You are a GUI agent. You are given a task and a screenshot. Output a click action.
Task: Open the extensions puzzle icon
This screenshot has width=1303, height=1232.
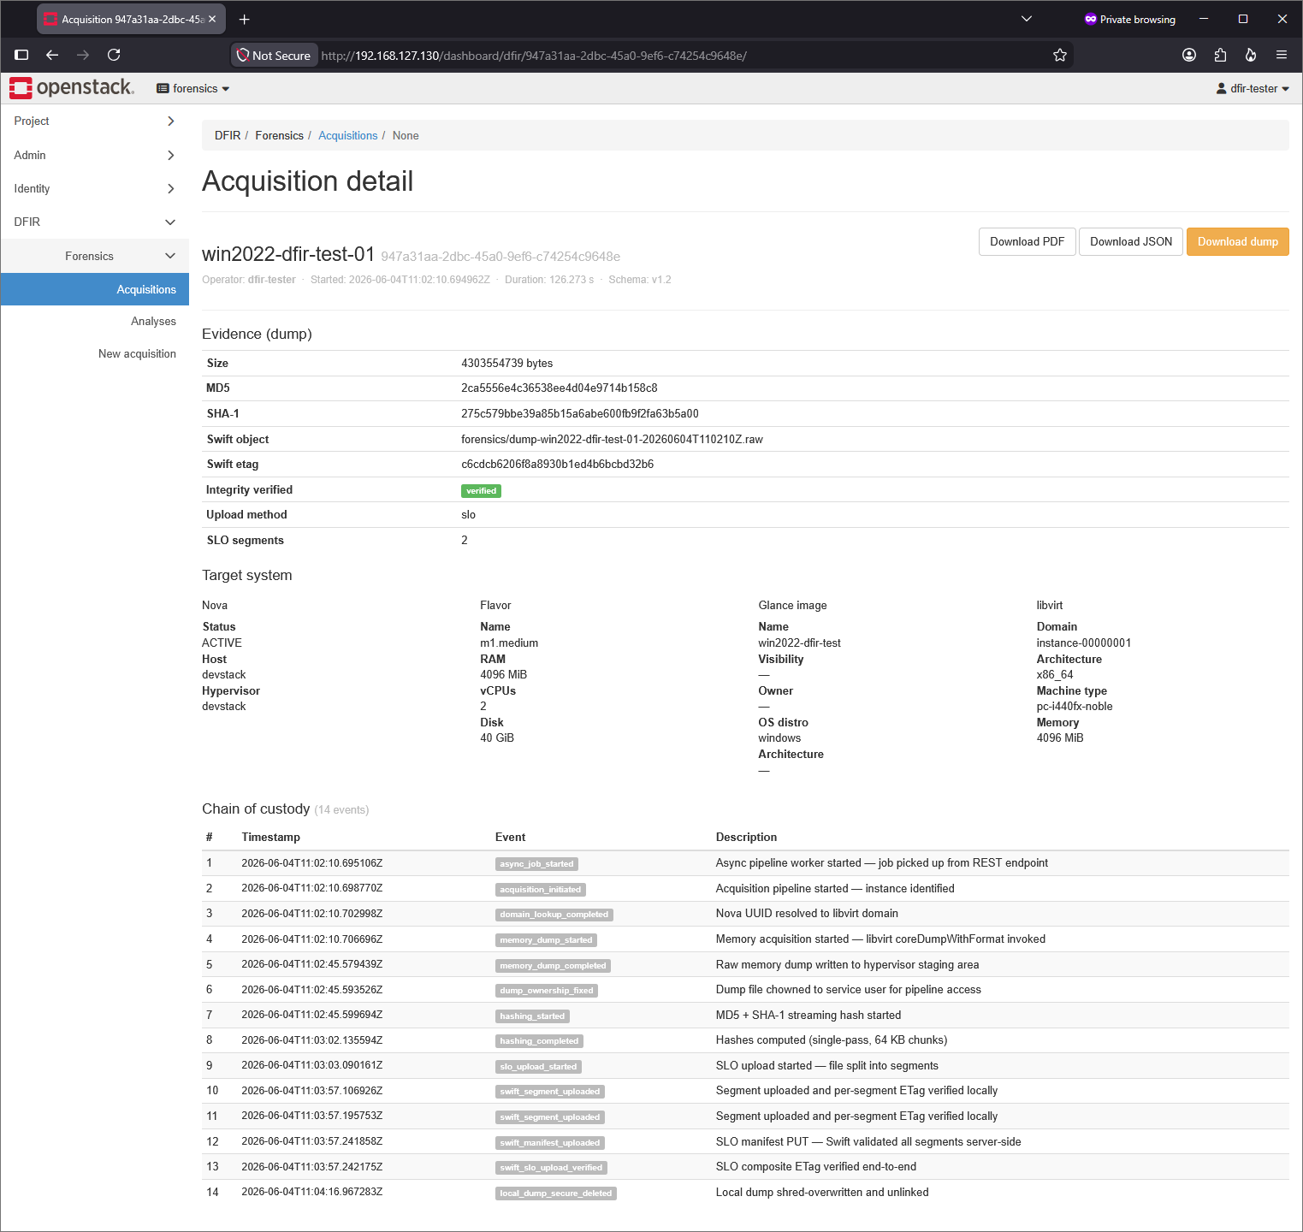(1220, 55)
